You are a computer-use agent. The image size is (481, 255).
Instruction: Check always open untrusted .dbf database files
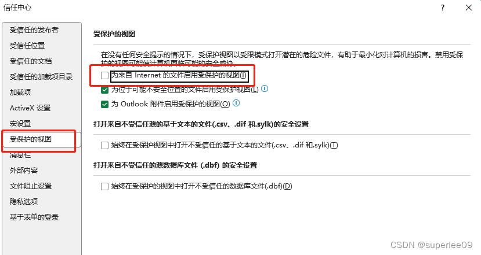click(x=104, y=186)
